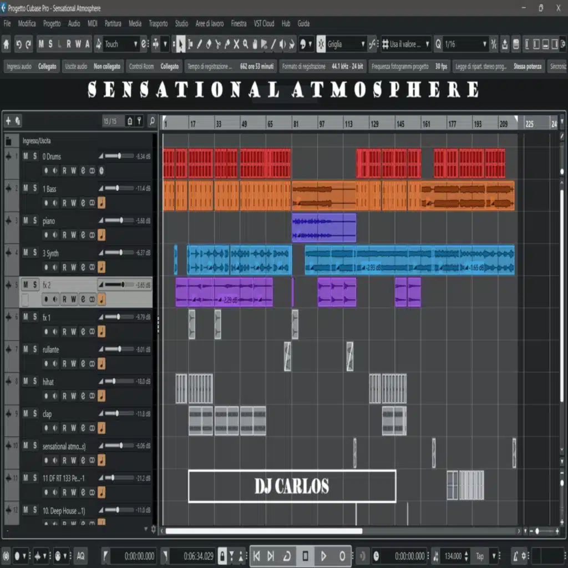
Task: Open the Trasporto menu
Action: tap(158, 23)
